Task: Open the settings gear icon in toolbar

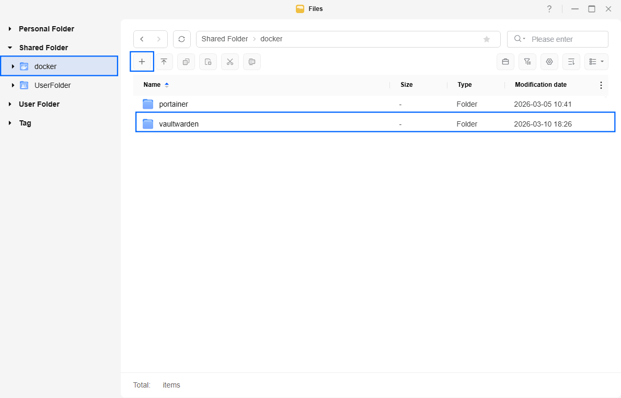Action: 549,62
